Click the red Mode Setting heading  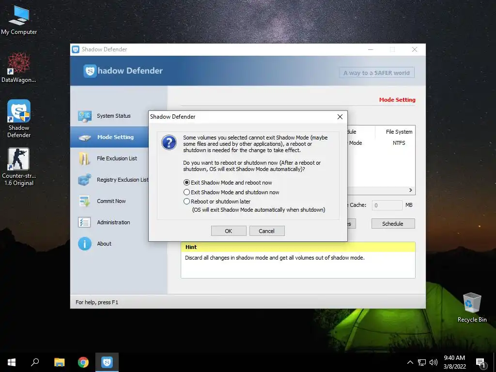point(397,100)
